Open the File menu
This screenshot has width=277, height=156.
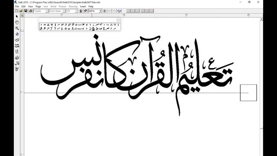click(17, 6)
